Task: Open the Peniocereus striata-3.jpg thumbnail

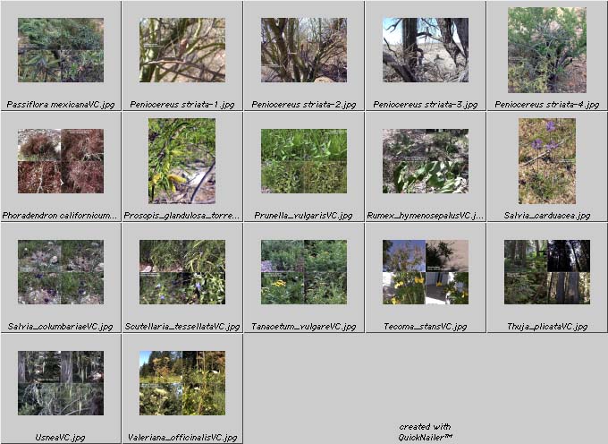Action: point(426,50)
